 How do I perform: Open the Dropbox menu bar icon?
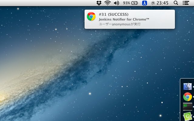click(x=99, y=3)
